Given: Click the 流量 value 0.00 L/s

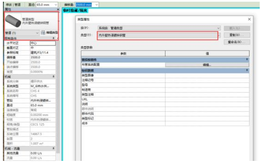Looking at the screenshot, I should click(43, 158).
